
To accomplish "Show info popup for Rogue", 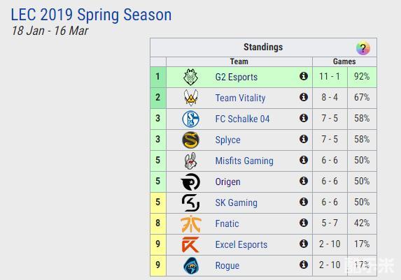I will (x=304, y=265).
